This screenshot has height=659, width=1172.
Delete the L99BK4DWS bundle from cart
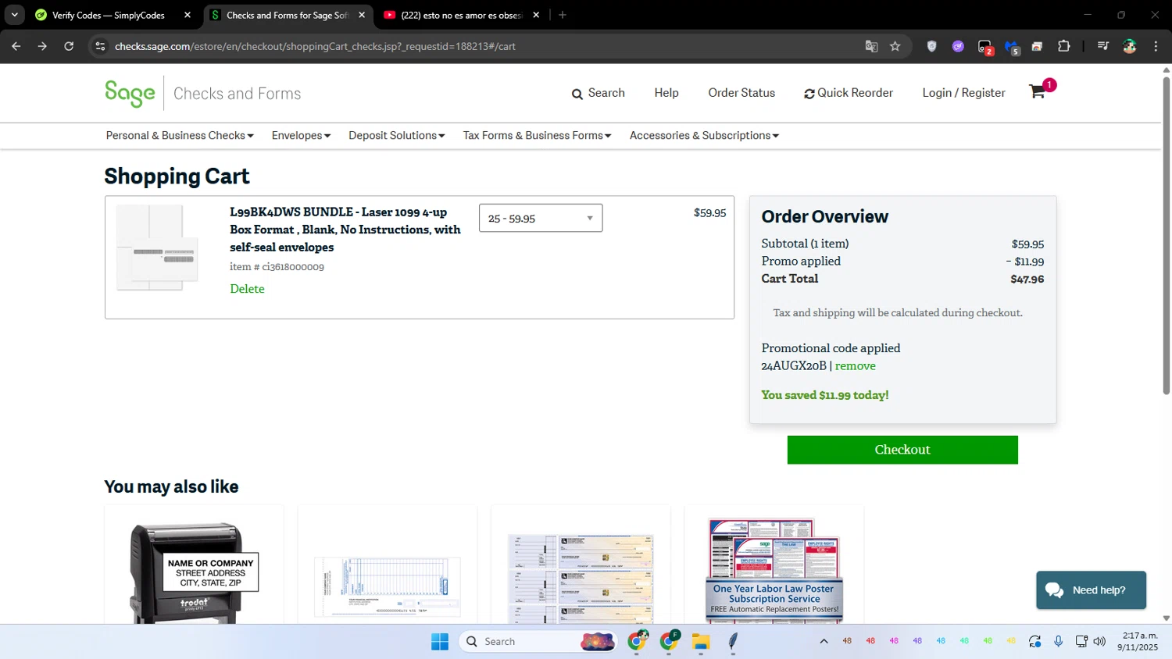247,288
